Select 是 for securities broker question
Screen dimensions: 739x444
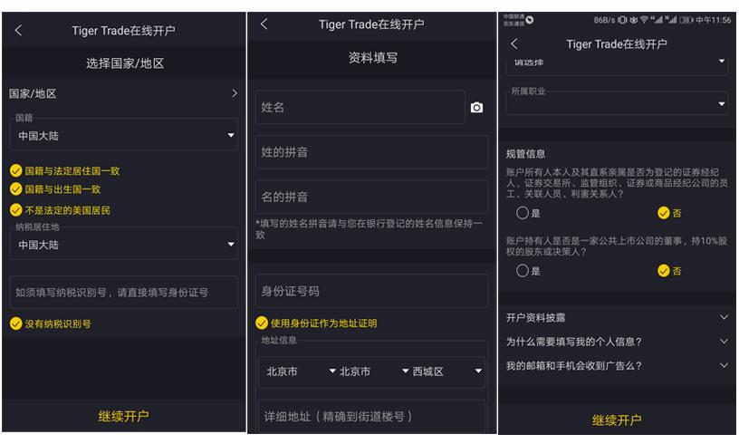[523, 213]
